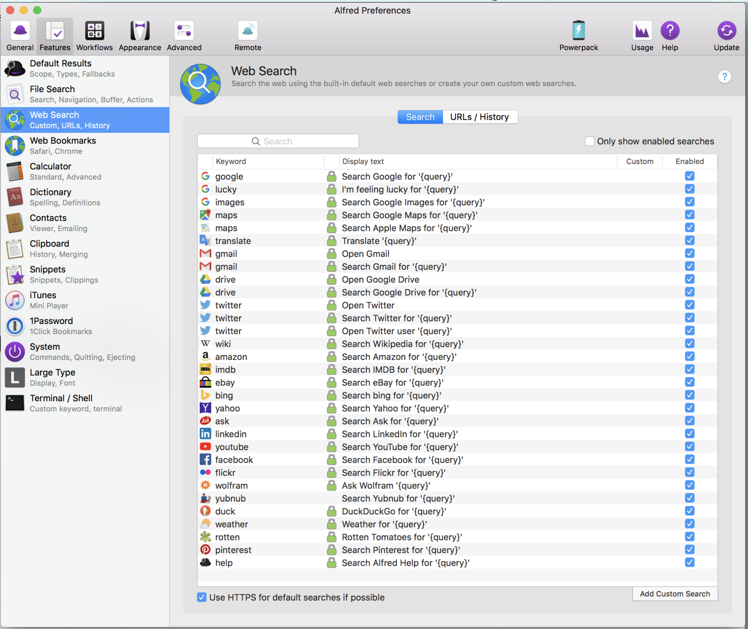Click the YouTube icon in the youtube row

(205, 446)
